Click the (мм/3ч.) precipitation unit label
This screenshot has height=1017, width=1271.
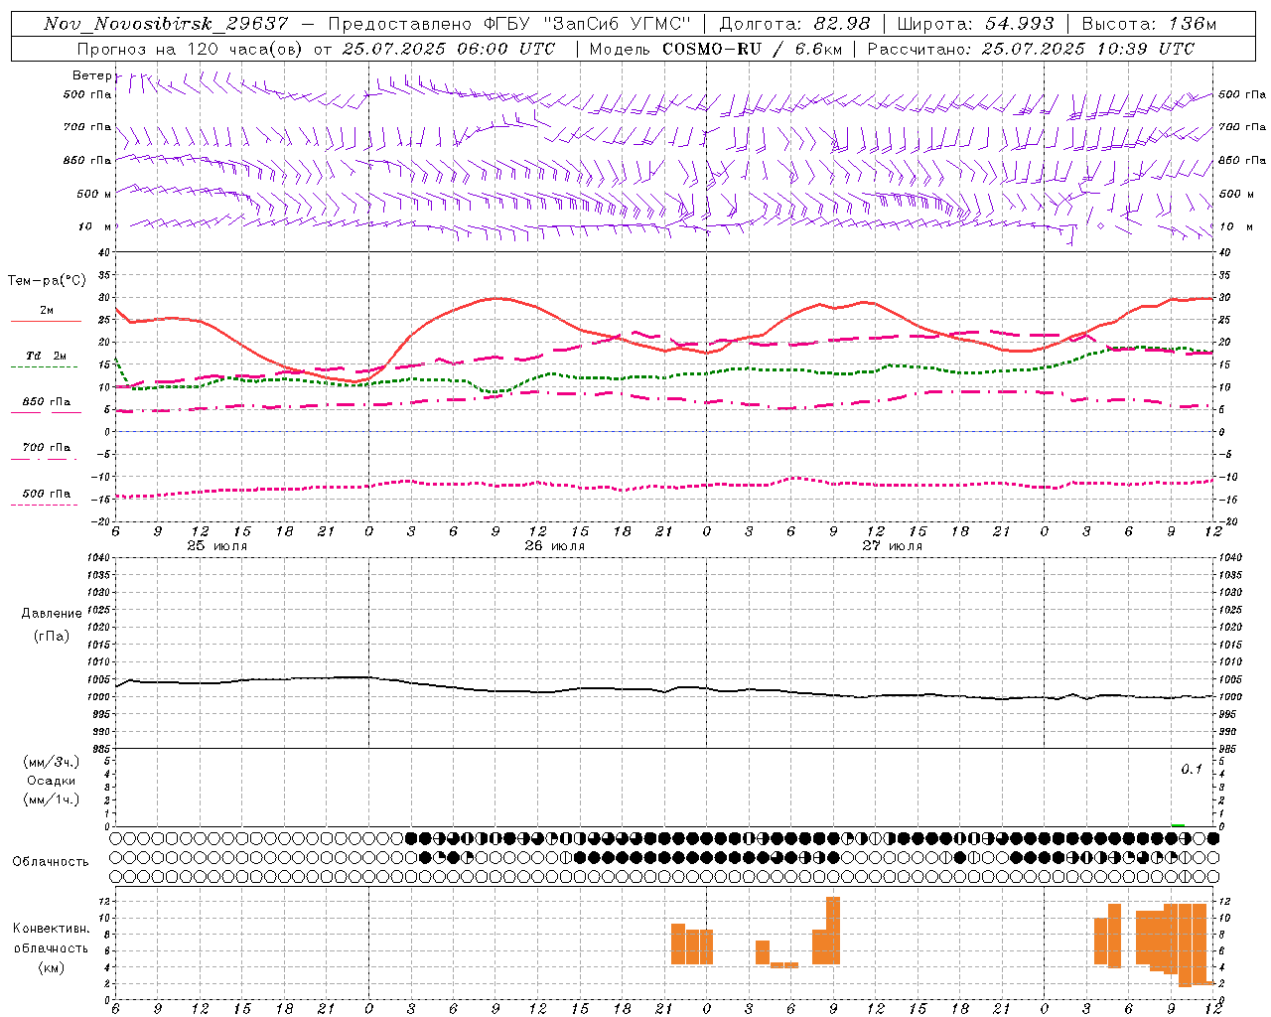(x=52, y=762)
